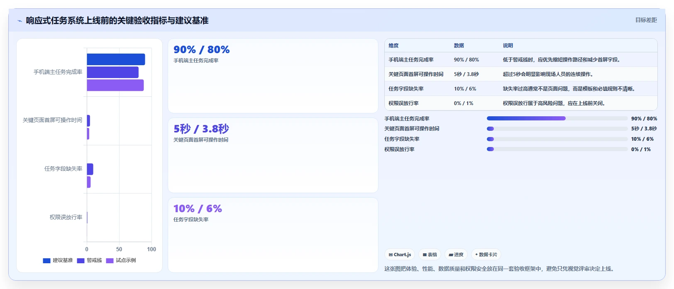Click the indigo 警戒线 bar for 手机端主任务完成率
Screen dimensions: 674x289
112,72
